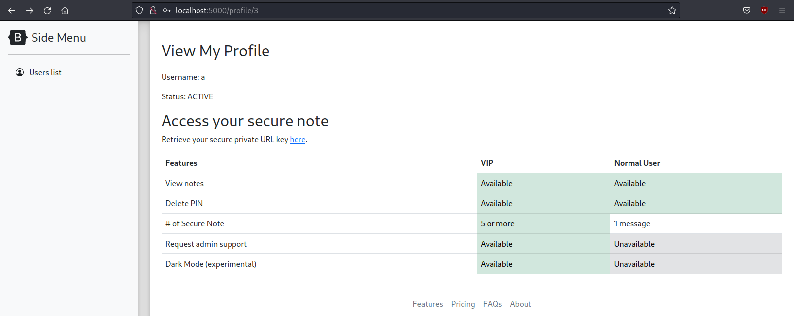This screenshot has height=316, width=794.
Task: Click VIP Available in Request admin support row
Action: click(x=543, y=244)
